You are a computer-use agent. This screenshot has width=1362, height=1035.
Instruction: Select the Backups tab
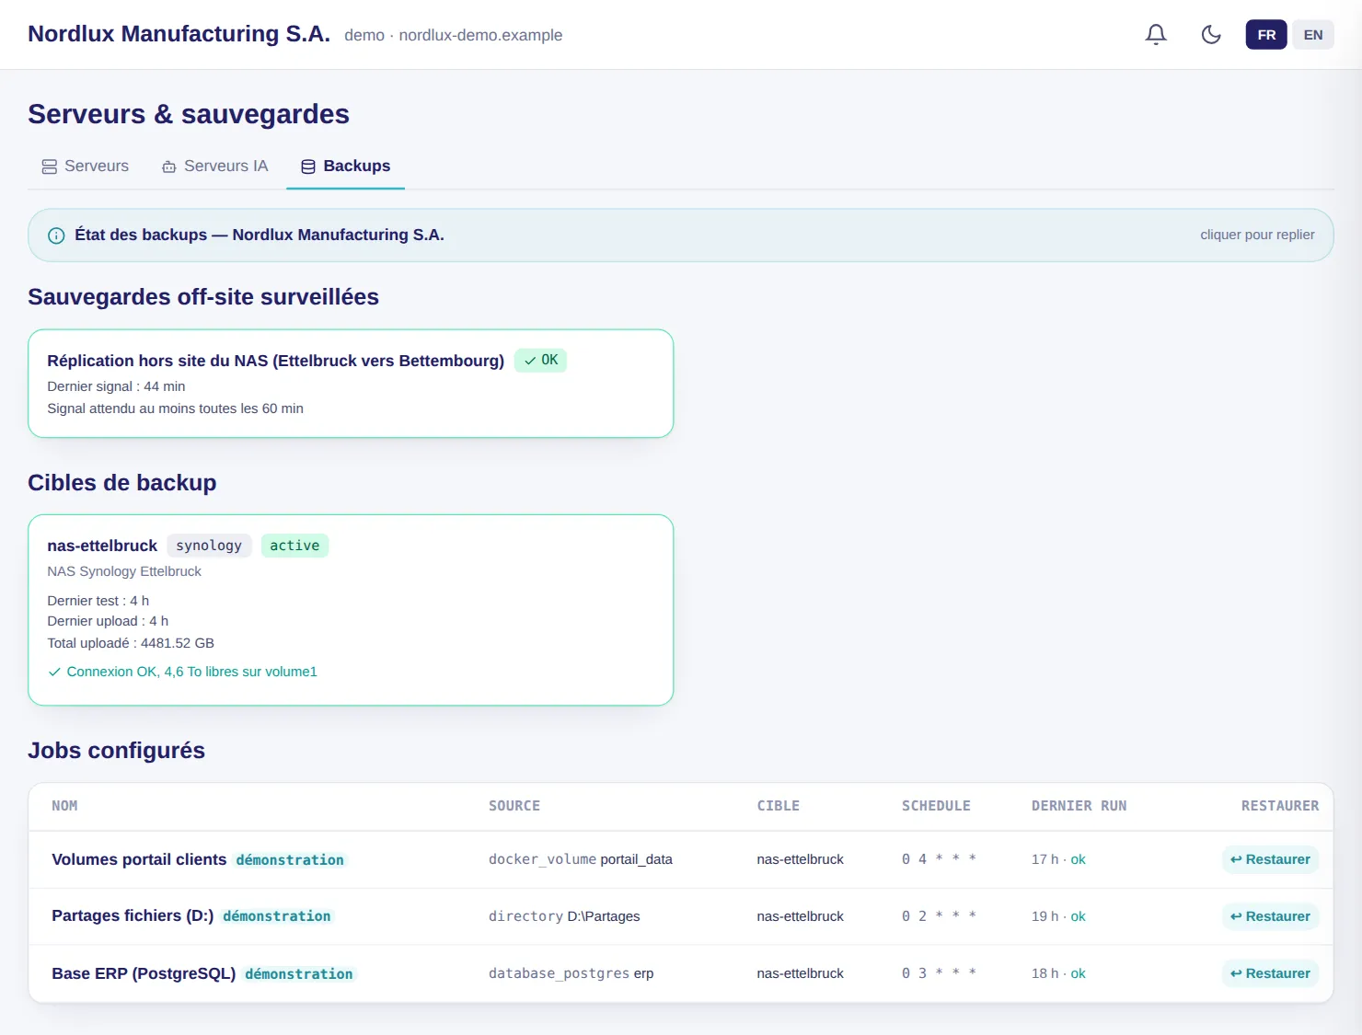(x=346, y=167)
